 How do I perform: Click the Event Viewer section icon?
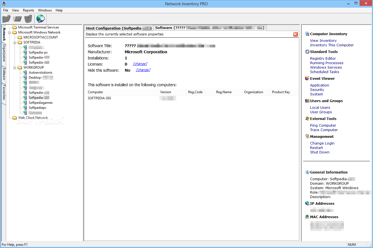[307, 78]
